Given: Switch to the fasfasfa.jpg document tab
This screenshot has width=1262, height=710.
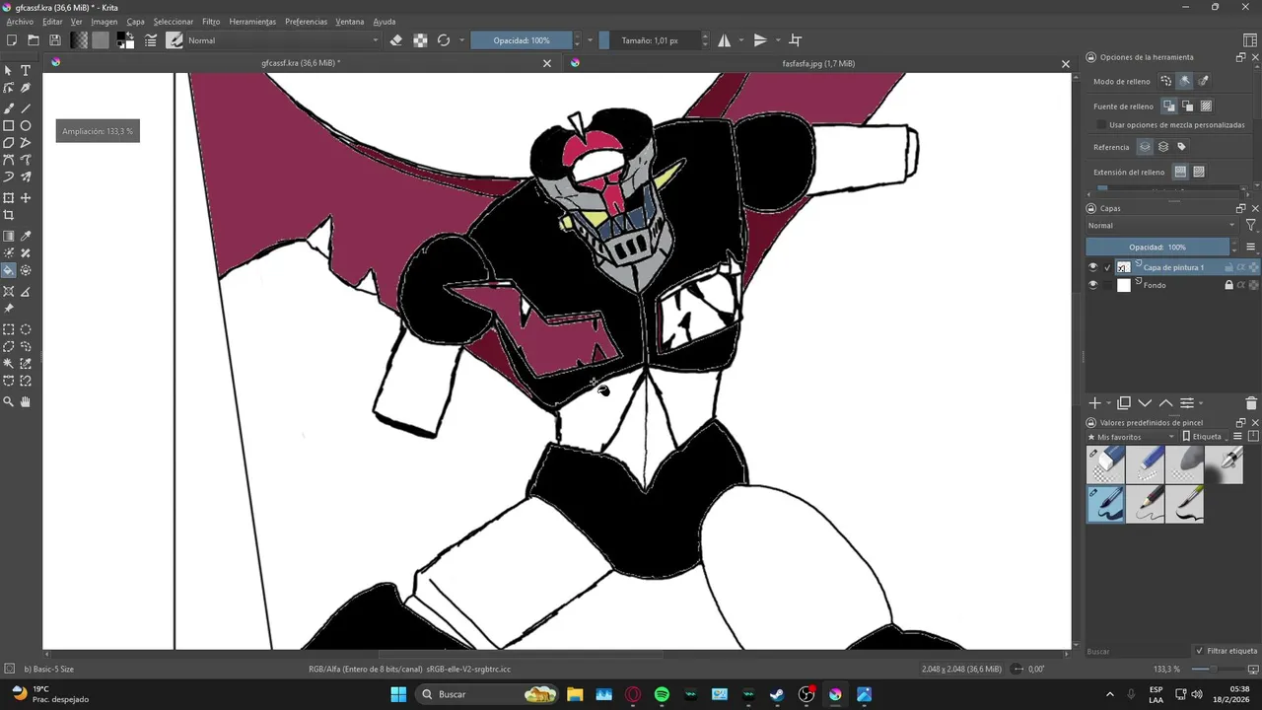Looking at the screenshot, I should click(817, 63).
